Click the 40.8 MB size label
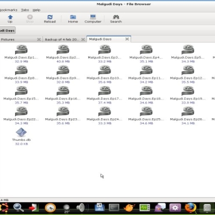 [x=63, y=61]
